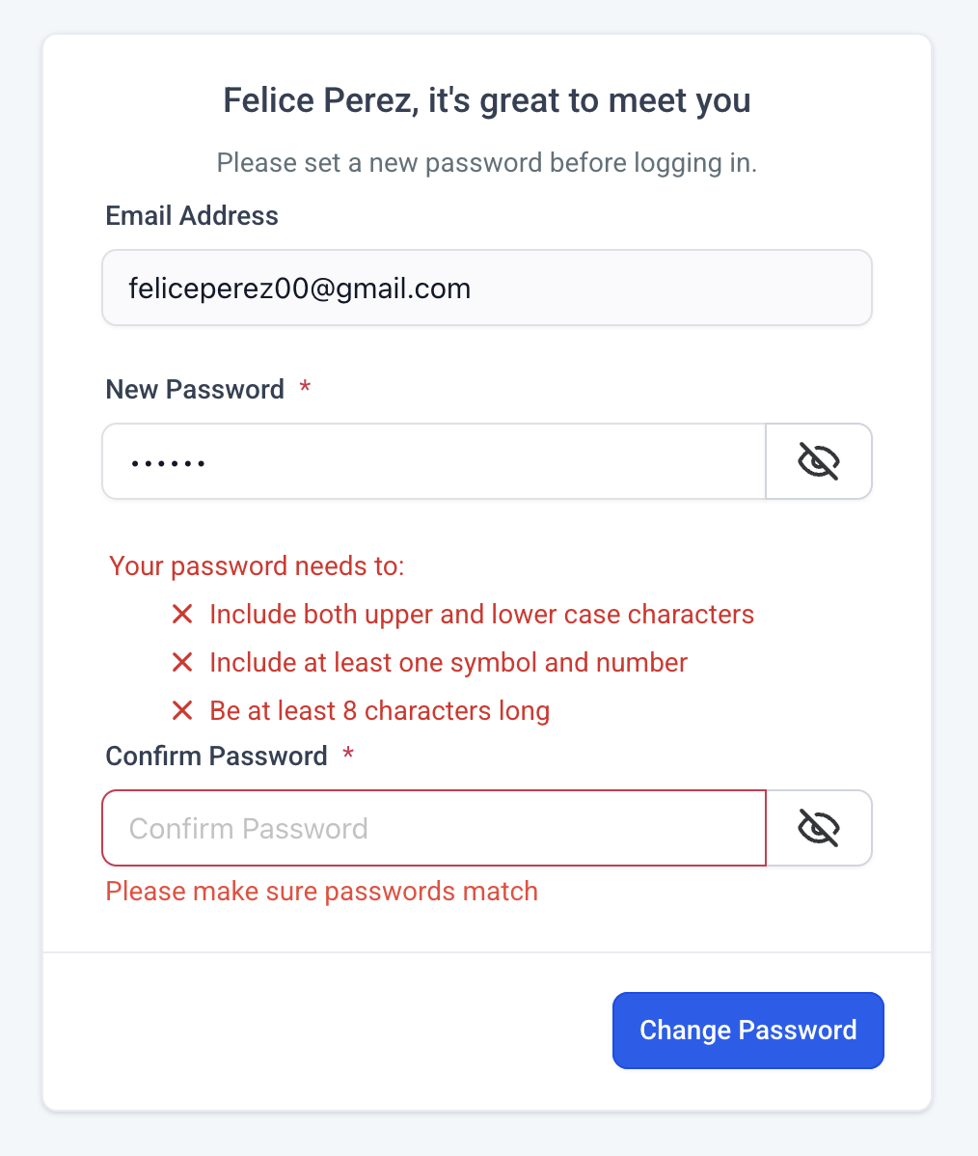Click X icon beside upper and lower case rule
This screenshot has height=1156, width=978.
(182, 614)
